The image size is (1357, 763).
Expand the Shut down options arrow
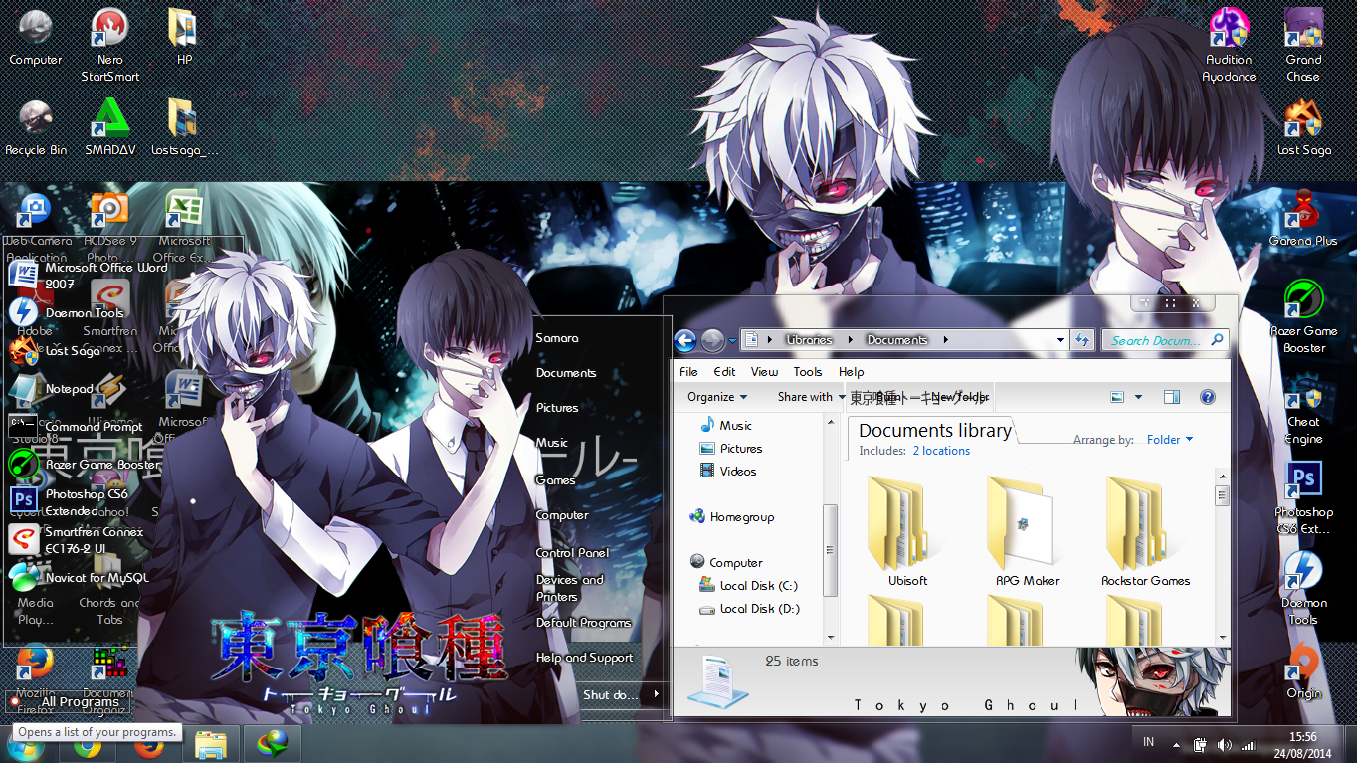pos(656,694)
